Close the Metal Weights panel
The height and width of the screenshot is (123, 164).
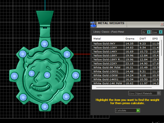162,24
